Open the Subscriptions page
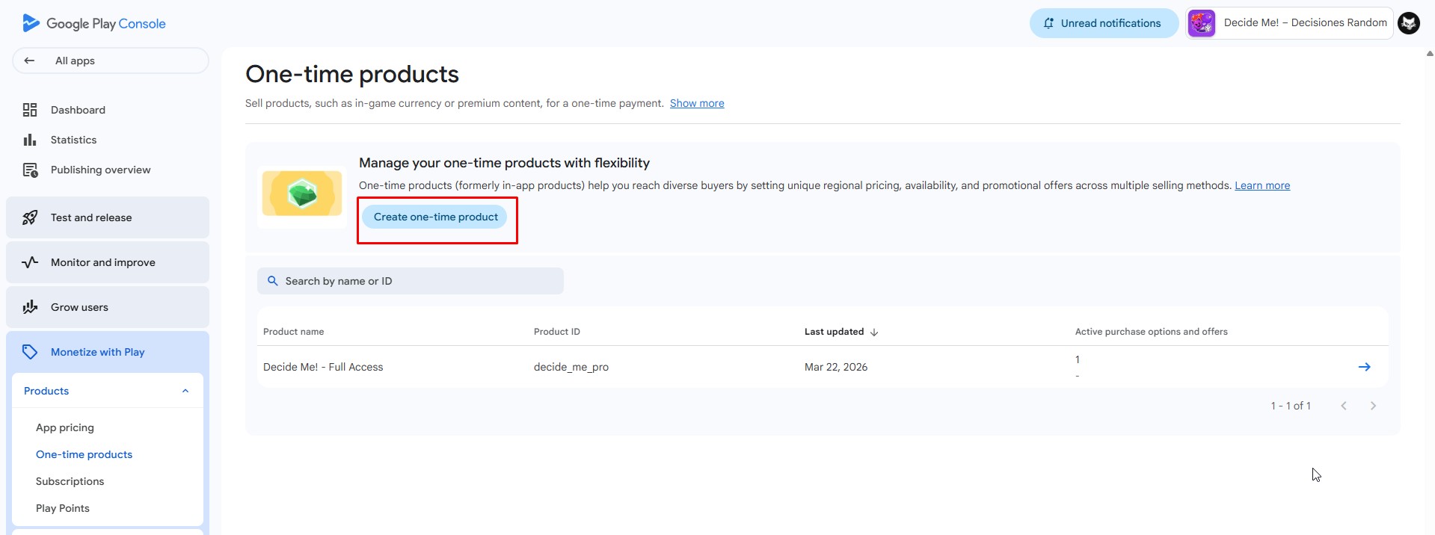Viewport: 1435px width, 535px height. click(x=70, y=481)
